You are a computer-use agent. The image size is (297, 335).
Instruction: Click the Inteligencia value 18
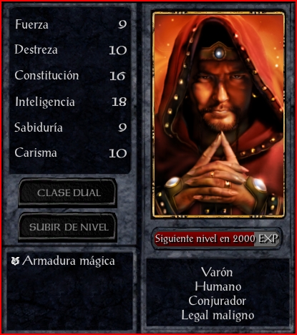tap(119, 102)
